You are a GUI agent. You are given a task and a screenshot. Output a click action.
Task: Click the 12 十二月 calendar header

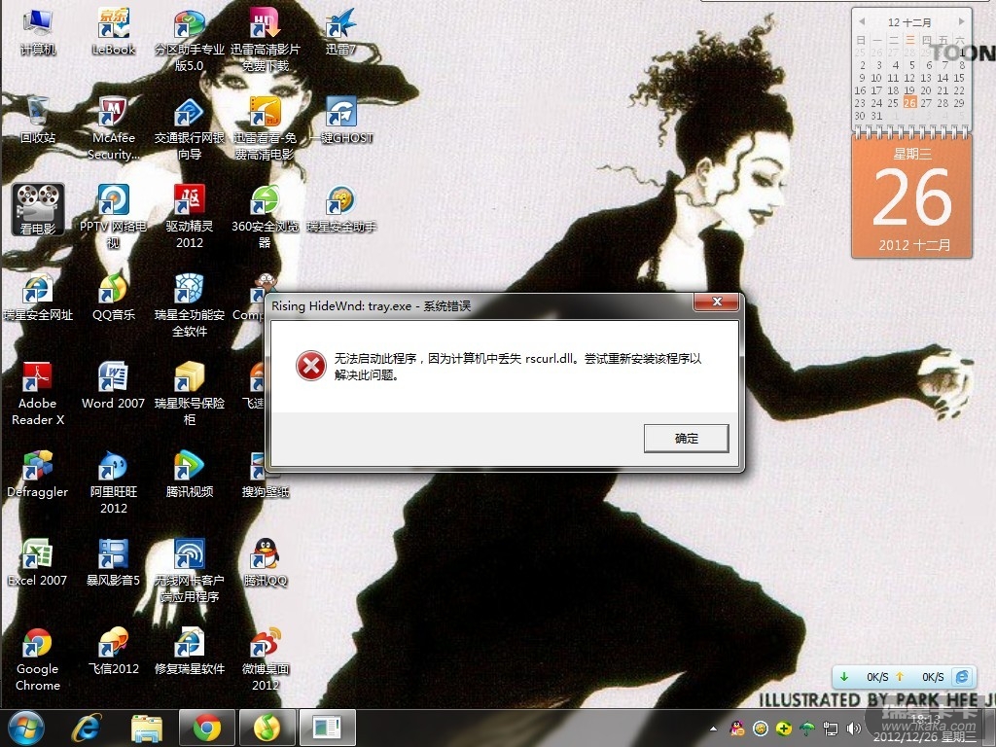pos(909,22)
